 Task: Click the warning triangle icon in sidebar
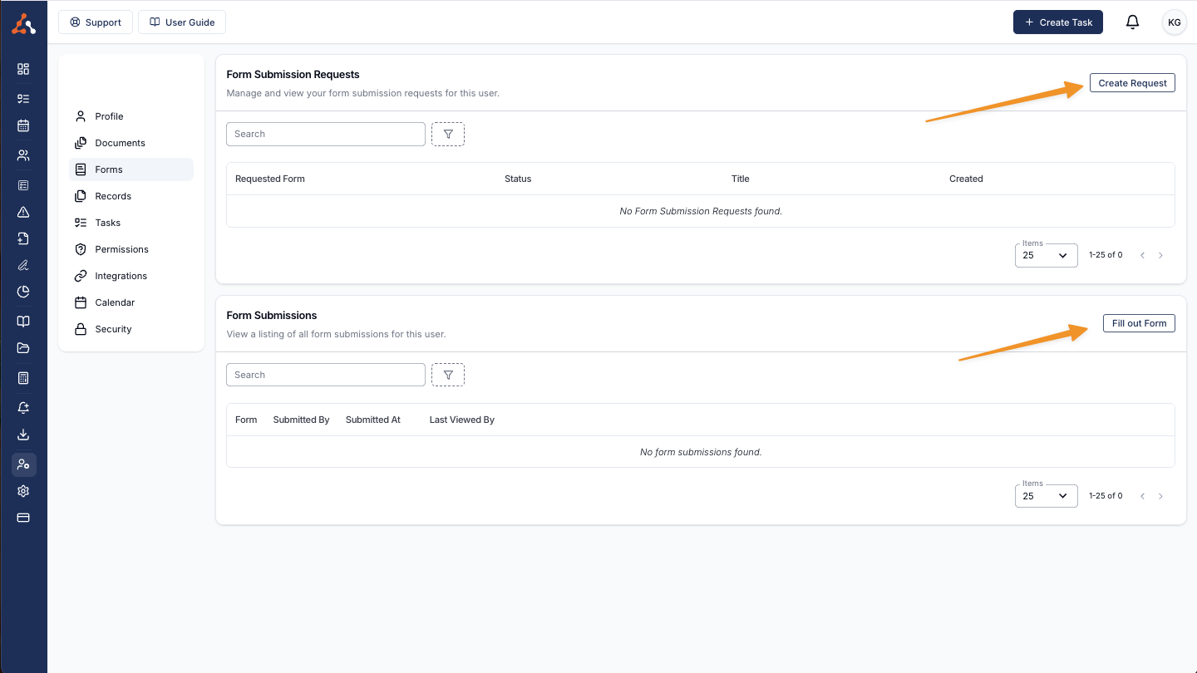coord(23,212)
